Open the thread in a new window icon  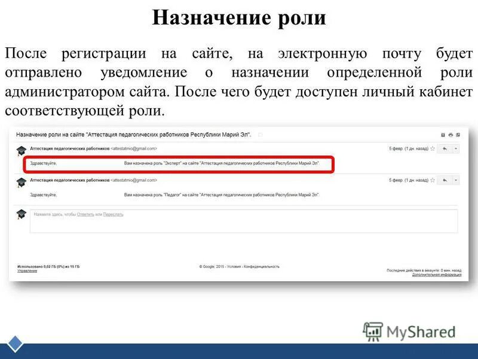458,135
